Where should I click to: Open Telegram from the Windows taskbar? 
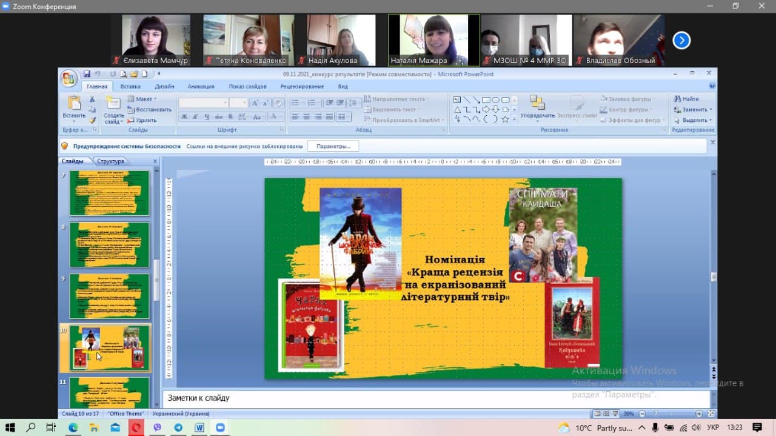178,428
